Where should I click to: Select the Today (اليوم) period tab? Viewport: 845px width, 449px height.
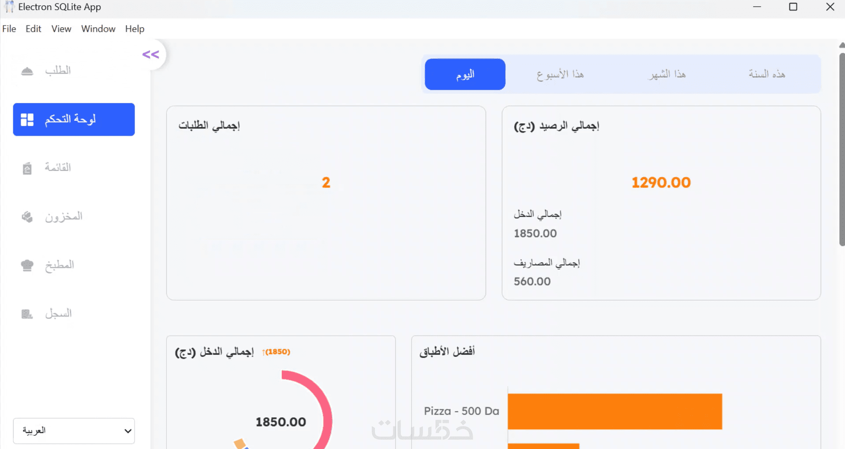click(x=465, y=74)
